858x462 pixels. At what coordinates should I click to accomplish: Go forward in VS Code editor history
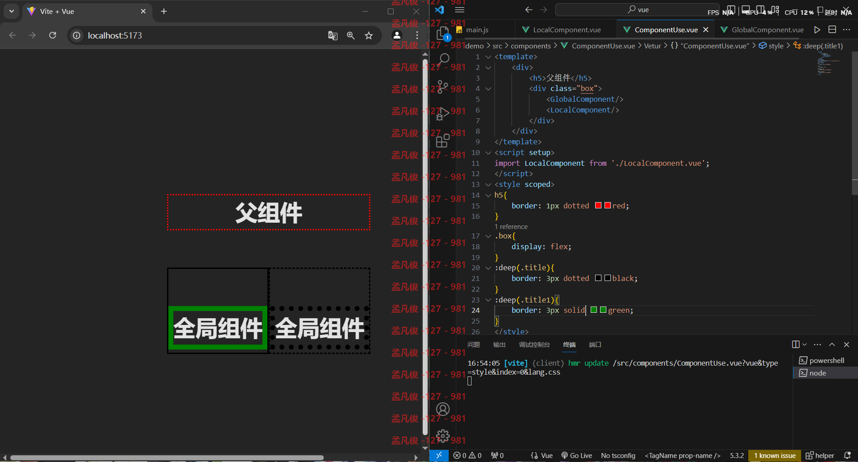tap(543, 9)
